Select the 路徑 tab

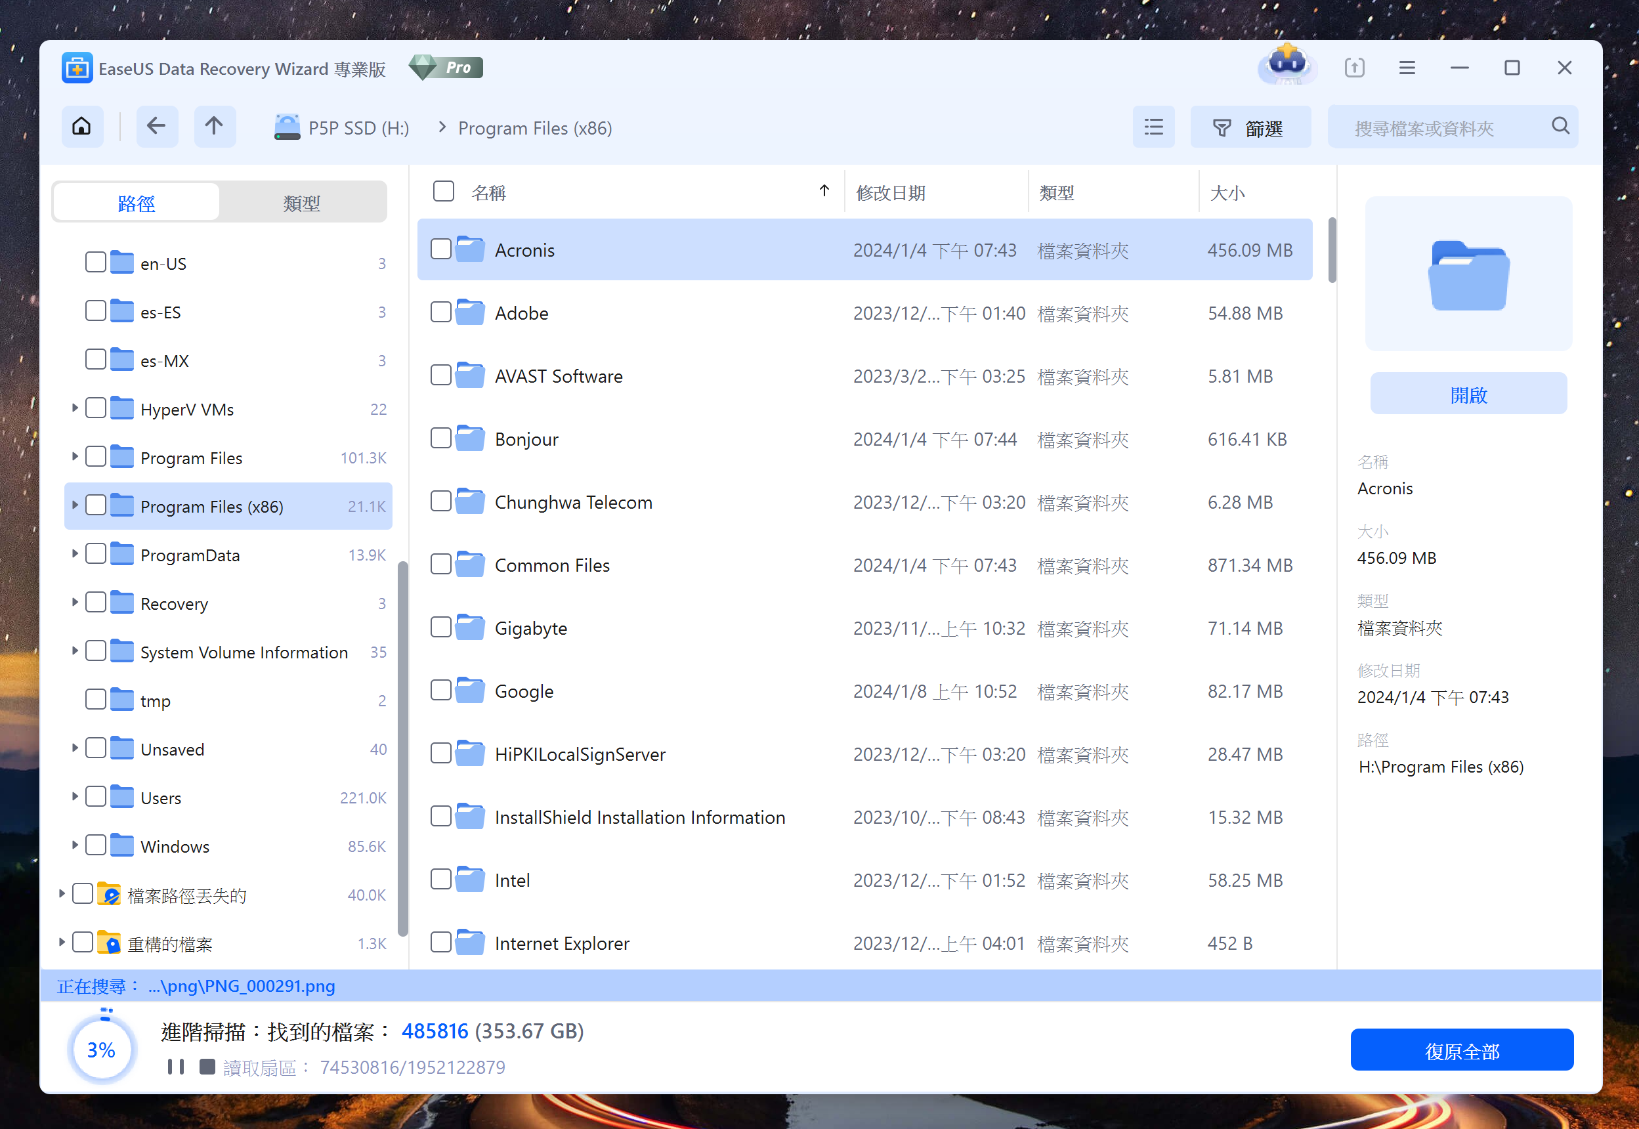point(137,203)
